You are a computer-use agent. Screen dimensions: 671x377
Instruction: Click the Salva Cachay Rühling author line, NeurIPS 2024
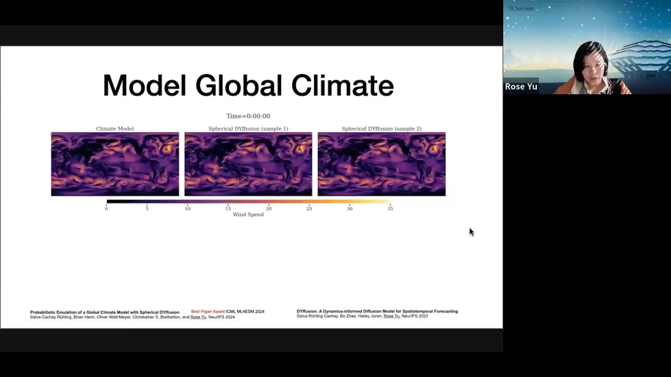coord(133,317)
